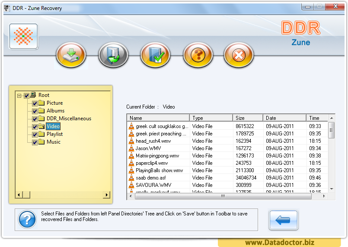This screenshot has height=247, width=348.
Task: Select the Matrix-pingpong.wmv file name
Action: (x=157, y=155)
